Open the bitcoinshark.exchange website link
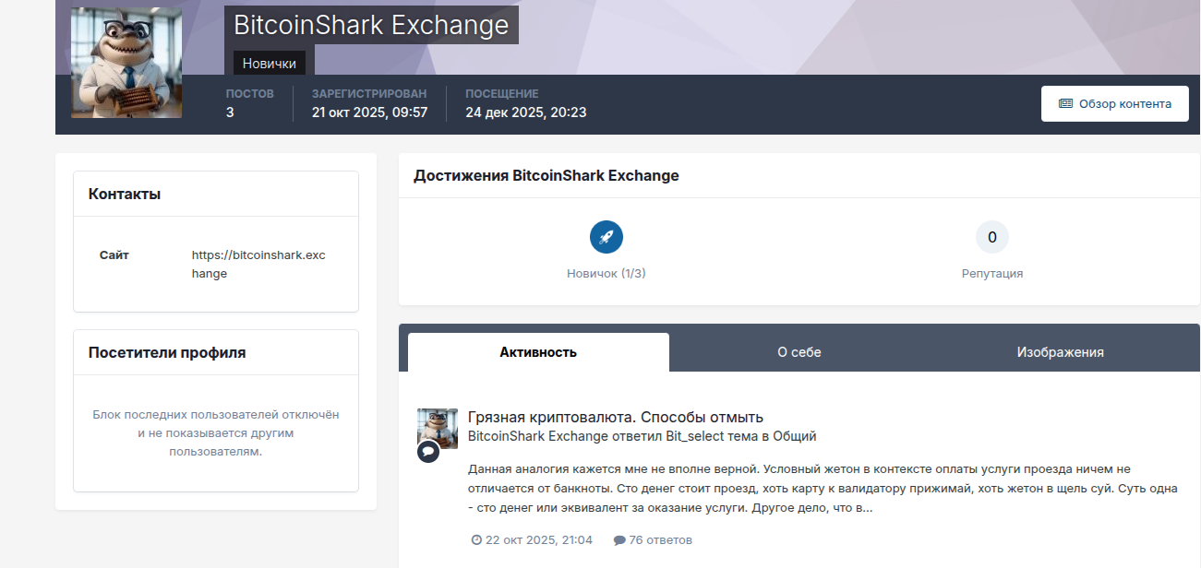 point(258,265)
